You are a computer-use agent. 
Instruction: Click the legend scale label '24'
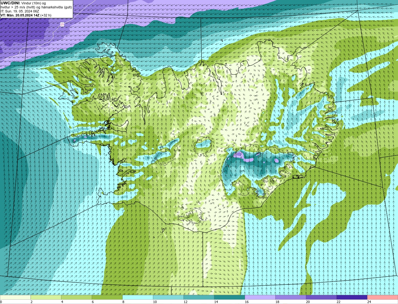pyautogui.click(x=369, y=302)
